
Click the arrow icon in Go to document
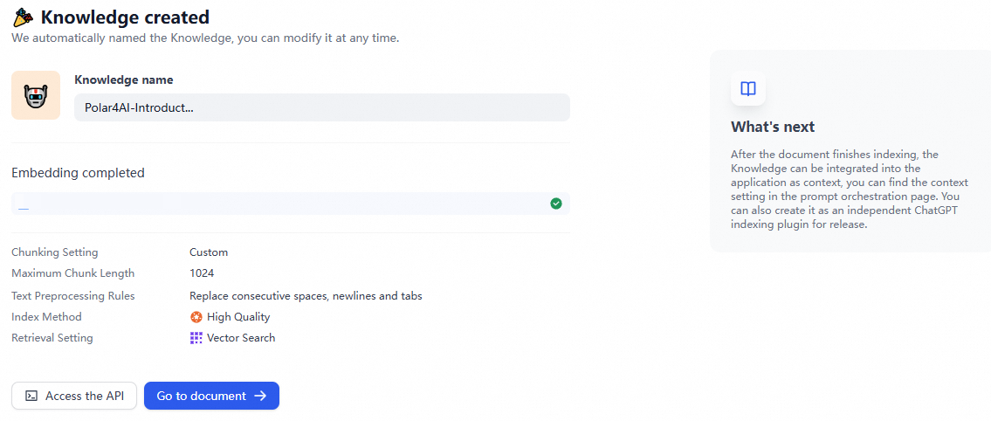pos(260,396)
